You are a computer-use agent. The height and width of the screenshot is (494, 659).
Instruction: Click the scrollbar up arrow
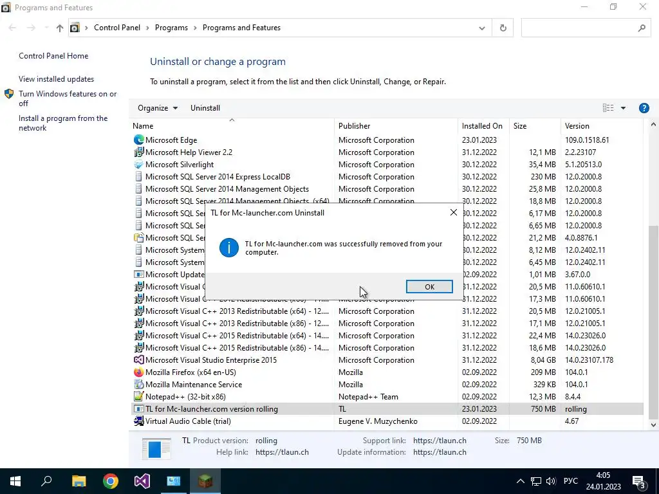[653, 124]
